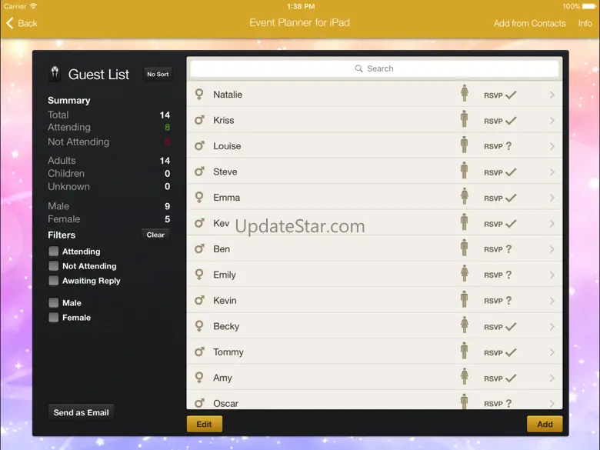Check the Not Attending filter box
This screenshot has height=450, width=600.
click(54, 266)
